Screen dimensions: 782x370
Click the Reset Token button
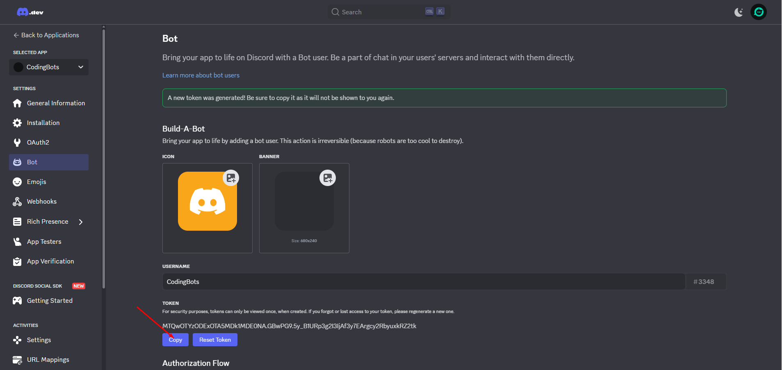click(215, 340)
